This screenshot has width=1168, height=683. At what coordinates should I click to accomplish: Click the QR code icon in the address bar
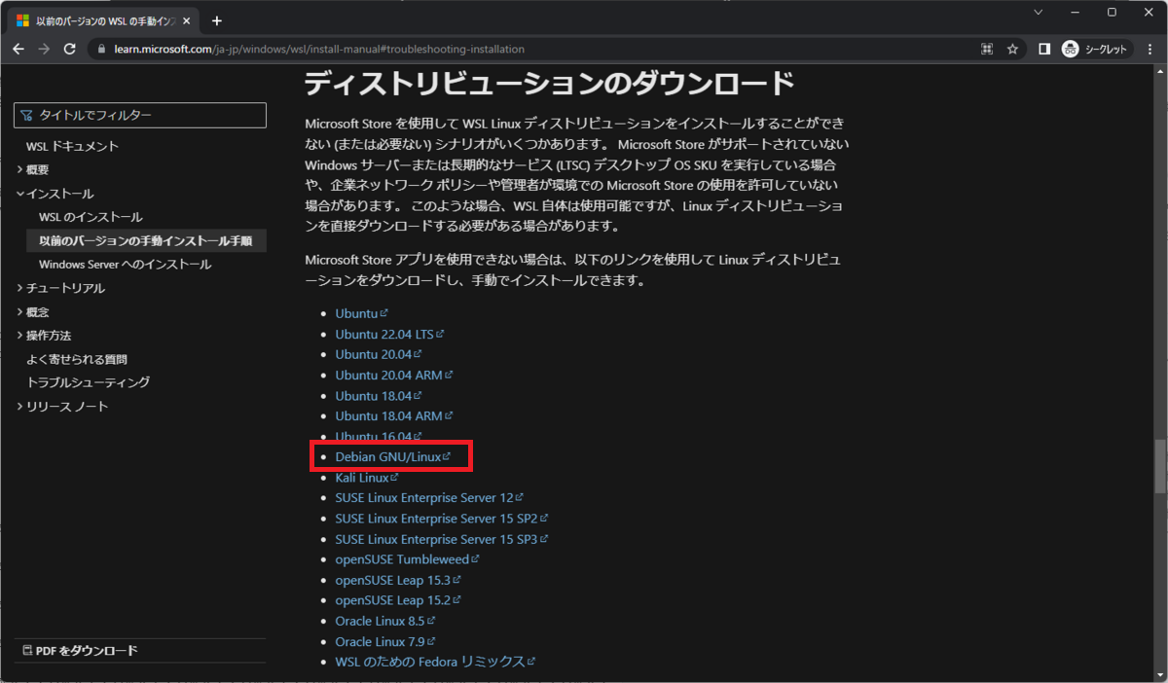(x=987, y=49)
